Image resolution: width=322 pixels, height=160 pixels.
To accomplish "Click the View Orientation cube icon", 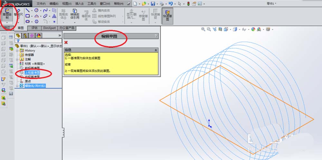I will (x=226, y=29).
